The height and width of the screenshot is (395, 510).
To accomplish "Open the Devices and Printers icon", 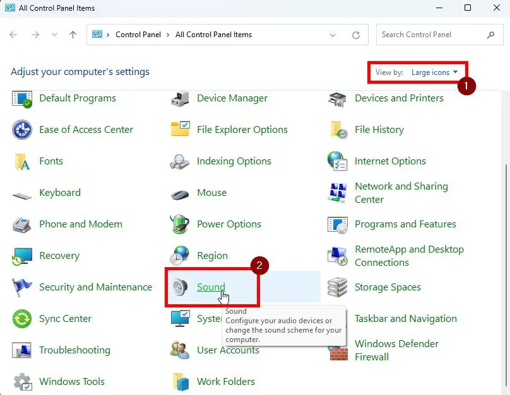I will point(337,100).
